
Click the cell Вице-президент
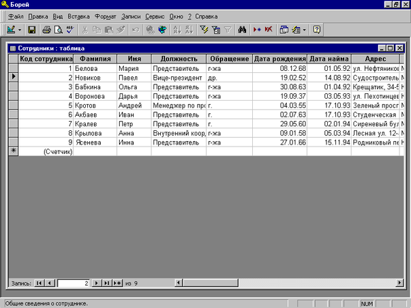tap(178, 78)
